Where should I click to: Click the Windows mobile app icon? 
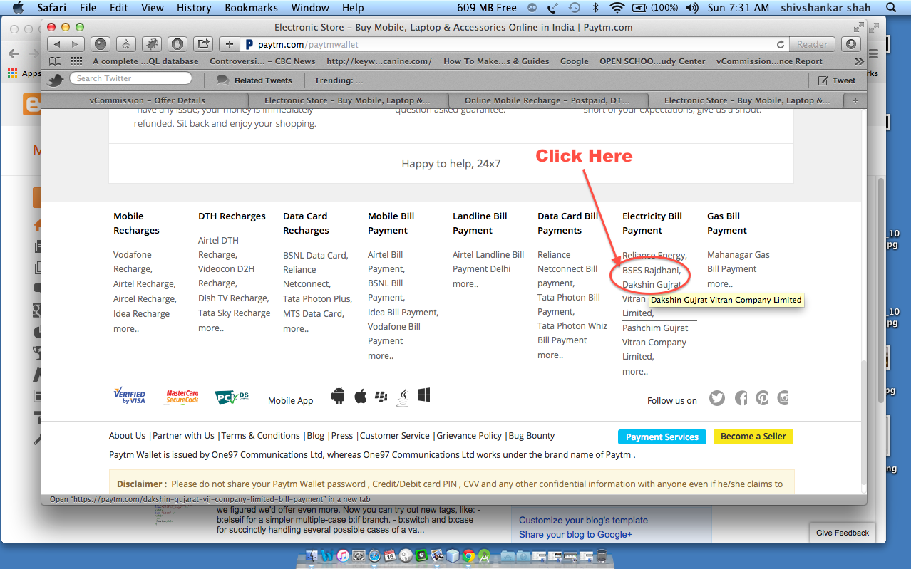424,395
